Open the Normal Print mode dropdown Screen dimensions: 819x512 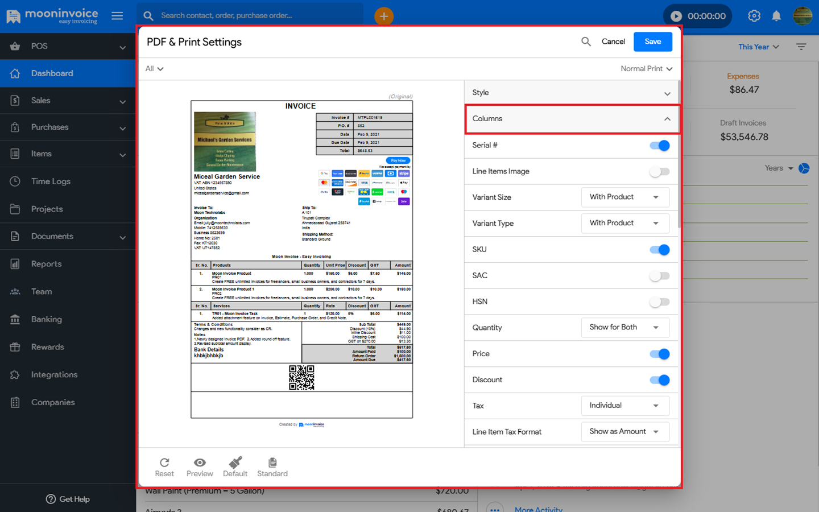pyautogui.click(x=646, y=69)
